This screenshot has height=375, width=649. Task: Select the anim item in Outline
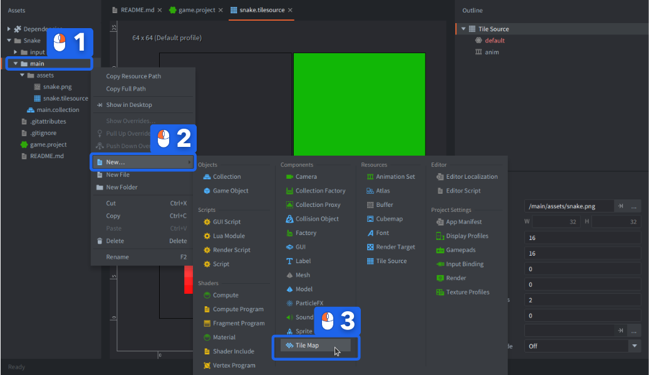point(492,52)
